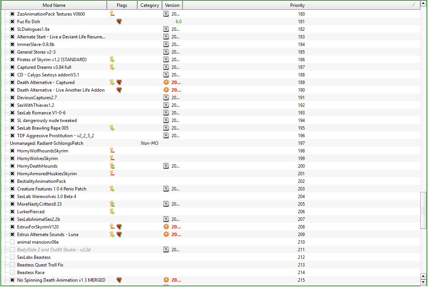Uncheck the General Stores v2-3 mod
Viewport: 428px width, 287px height.
tap(12, 52)
